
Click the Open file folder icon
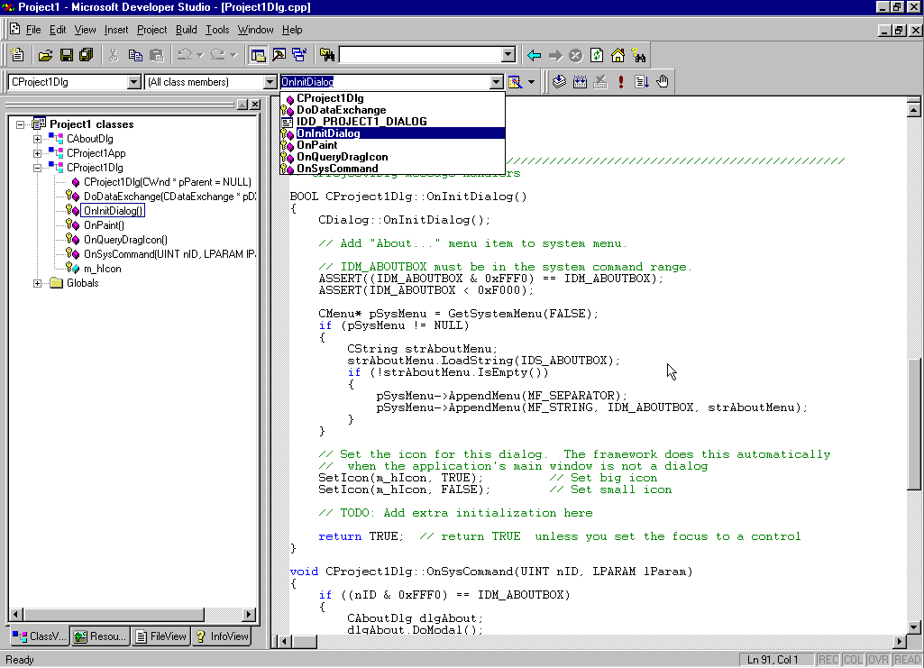point(45,55)
